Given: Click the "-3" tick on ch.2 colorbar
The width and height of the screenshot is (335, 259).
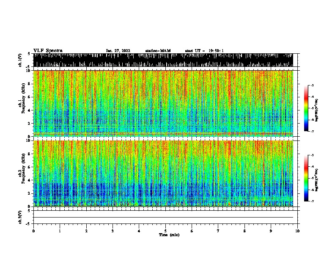Looking at the screenshot, I should tap(312, 155).
